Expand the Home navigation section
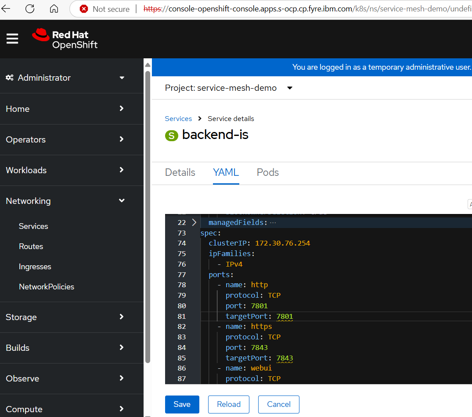The image size is (472, 417). [65, 109]
